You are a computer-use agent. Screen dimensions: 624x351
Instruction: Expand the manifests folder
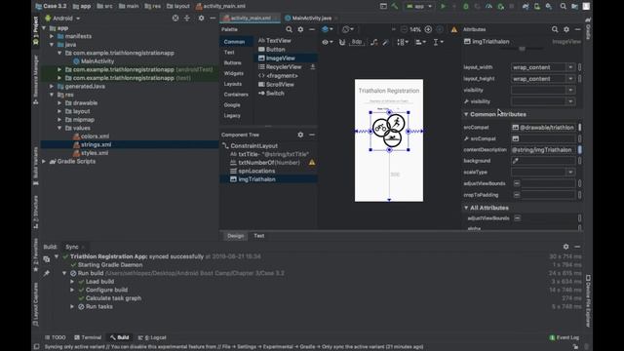click(52, 36)
